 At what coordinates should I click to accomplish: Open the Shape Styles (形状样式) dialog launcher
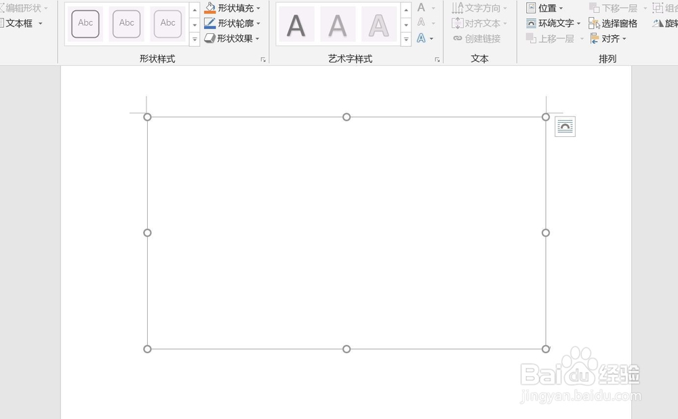pyautogui.click(x=263, y=60)
